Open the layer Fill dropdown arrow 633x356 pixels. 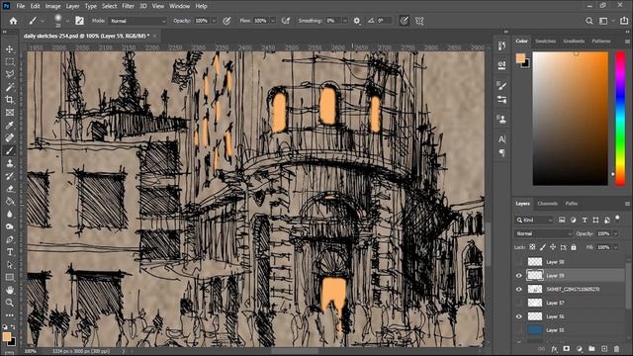click(615, 247)
